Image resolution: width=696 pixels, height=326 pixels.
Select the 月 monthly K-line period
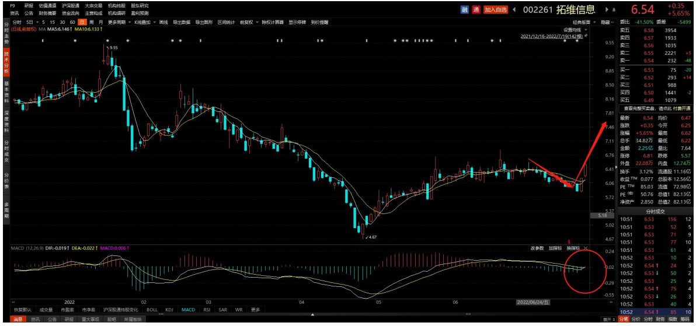click(x=101, y=22)
